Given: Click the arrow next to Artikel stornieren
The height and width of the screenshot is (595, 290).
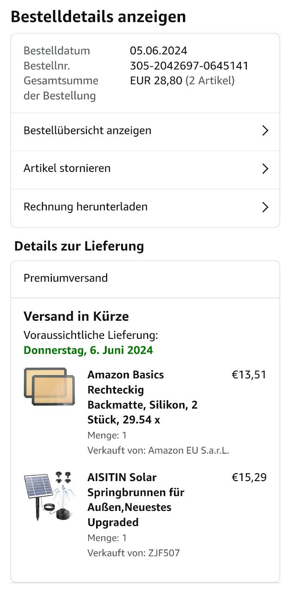Looking at the screenshot, I should pos(265,168).
